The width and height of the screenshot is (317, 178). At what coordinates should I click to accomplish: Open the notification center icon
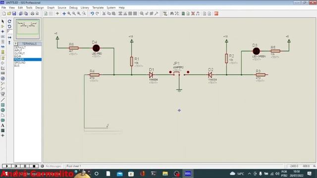pos(310,174)
